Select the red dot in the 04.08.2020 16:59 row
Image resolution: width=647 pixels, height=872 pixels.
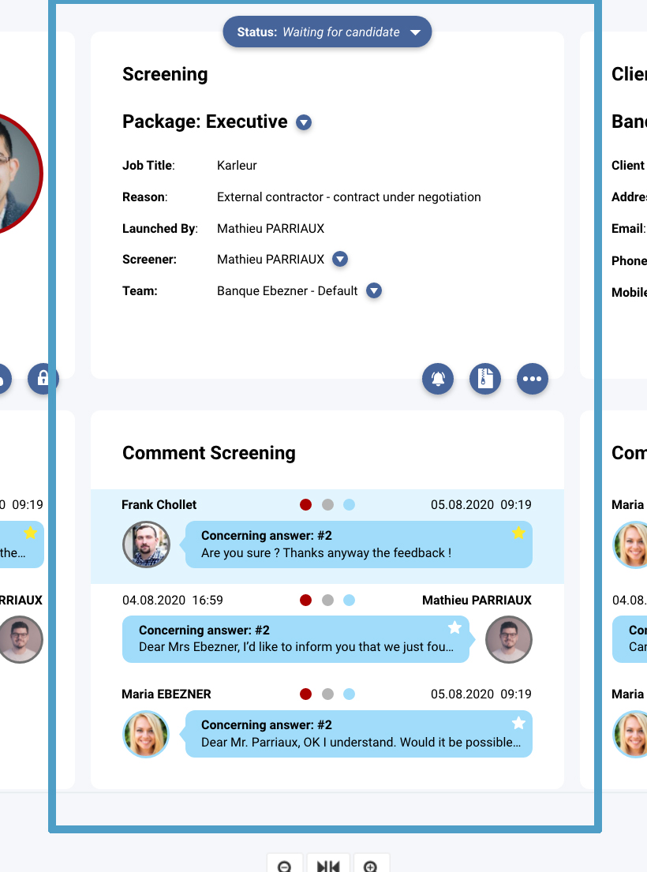point(305,600)
